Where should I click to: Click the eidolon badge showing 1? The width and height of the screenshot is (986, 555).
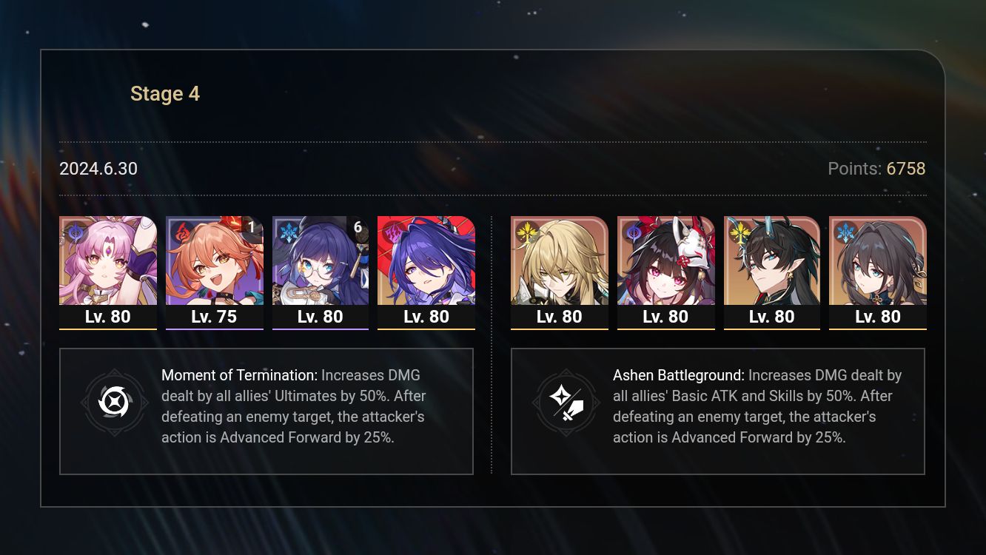pyautogui.click(x=252, y=227)
